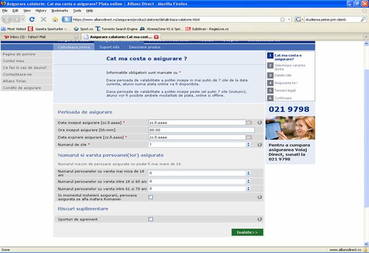Adjust stepper for persons 18 si 60 ani

coord(248,181)
